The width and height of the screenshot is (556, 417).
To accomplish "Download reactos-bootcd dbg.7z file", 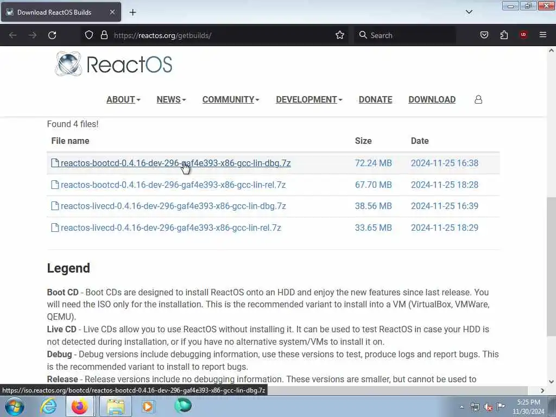I will 175,163.
